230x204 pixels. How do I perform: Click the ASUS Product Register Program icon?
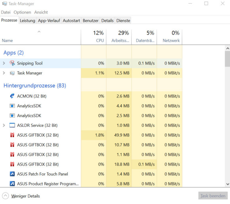[12, 184]
